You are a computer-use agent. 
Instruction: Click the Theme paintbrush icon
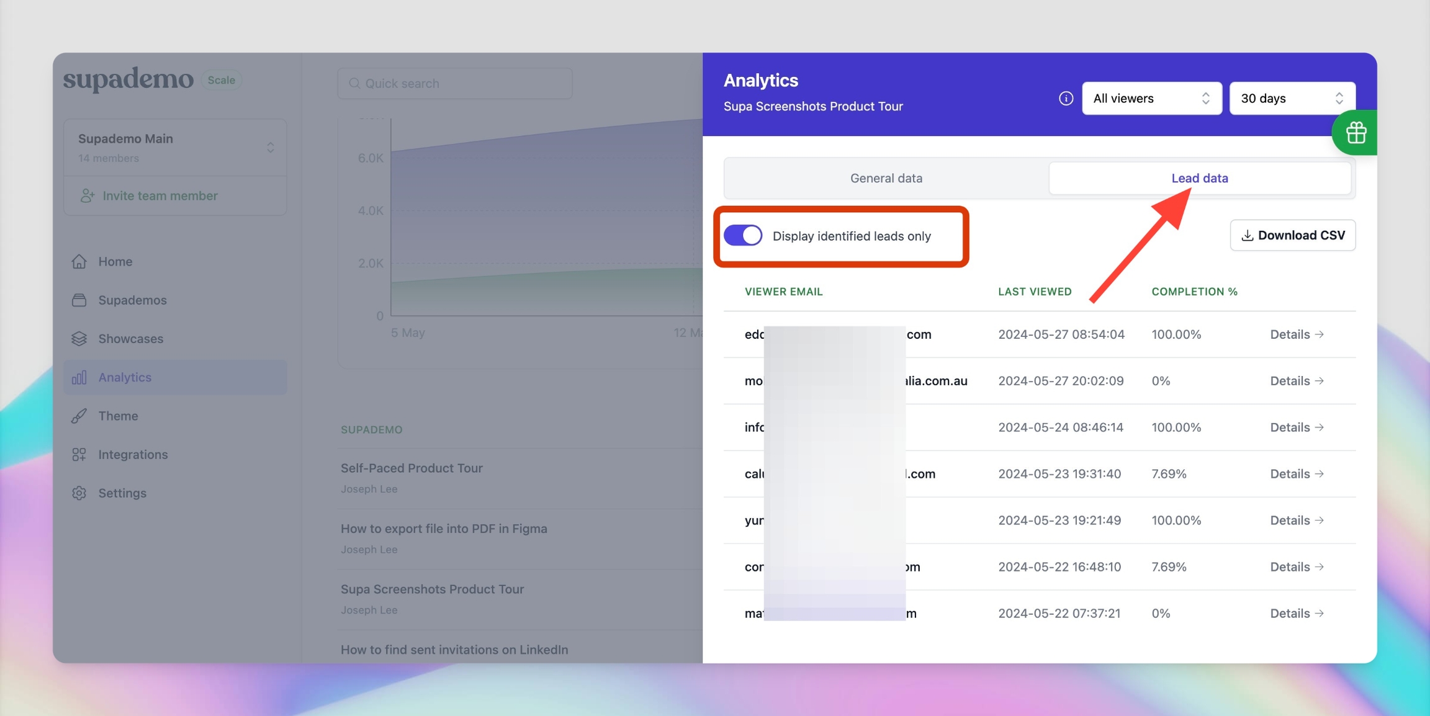click(79, 416)
